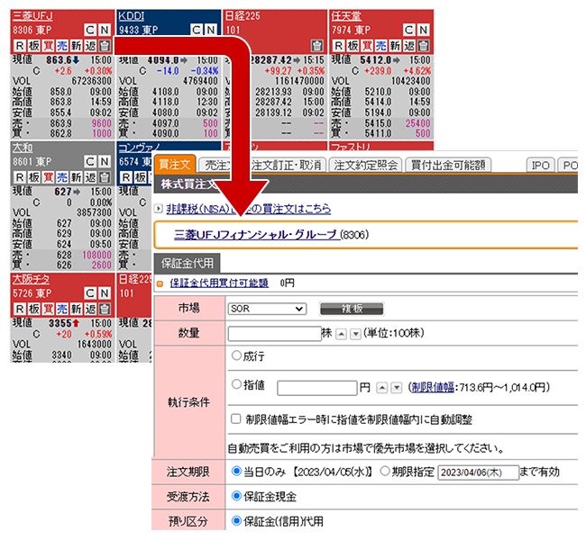Click the 売 sell icon on the 任天堂 card
The height and width of the screenshot is (540, 586).
[x=381, y=46]
